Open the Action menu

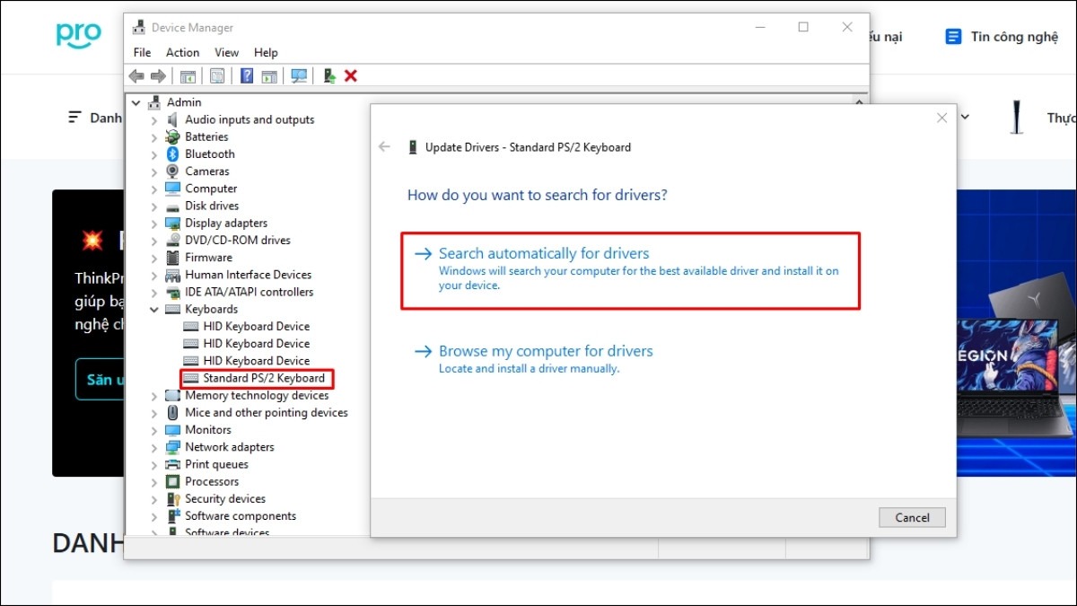click(182, 53)
